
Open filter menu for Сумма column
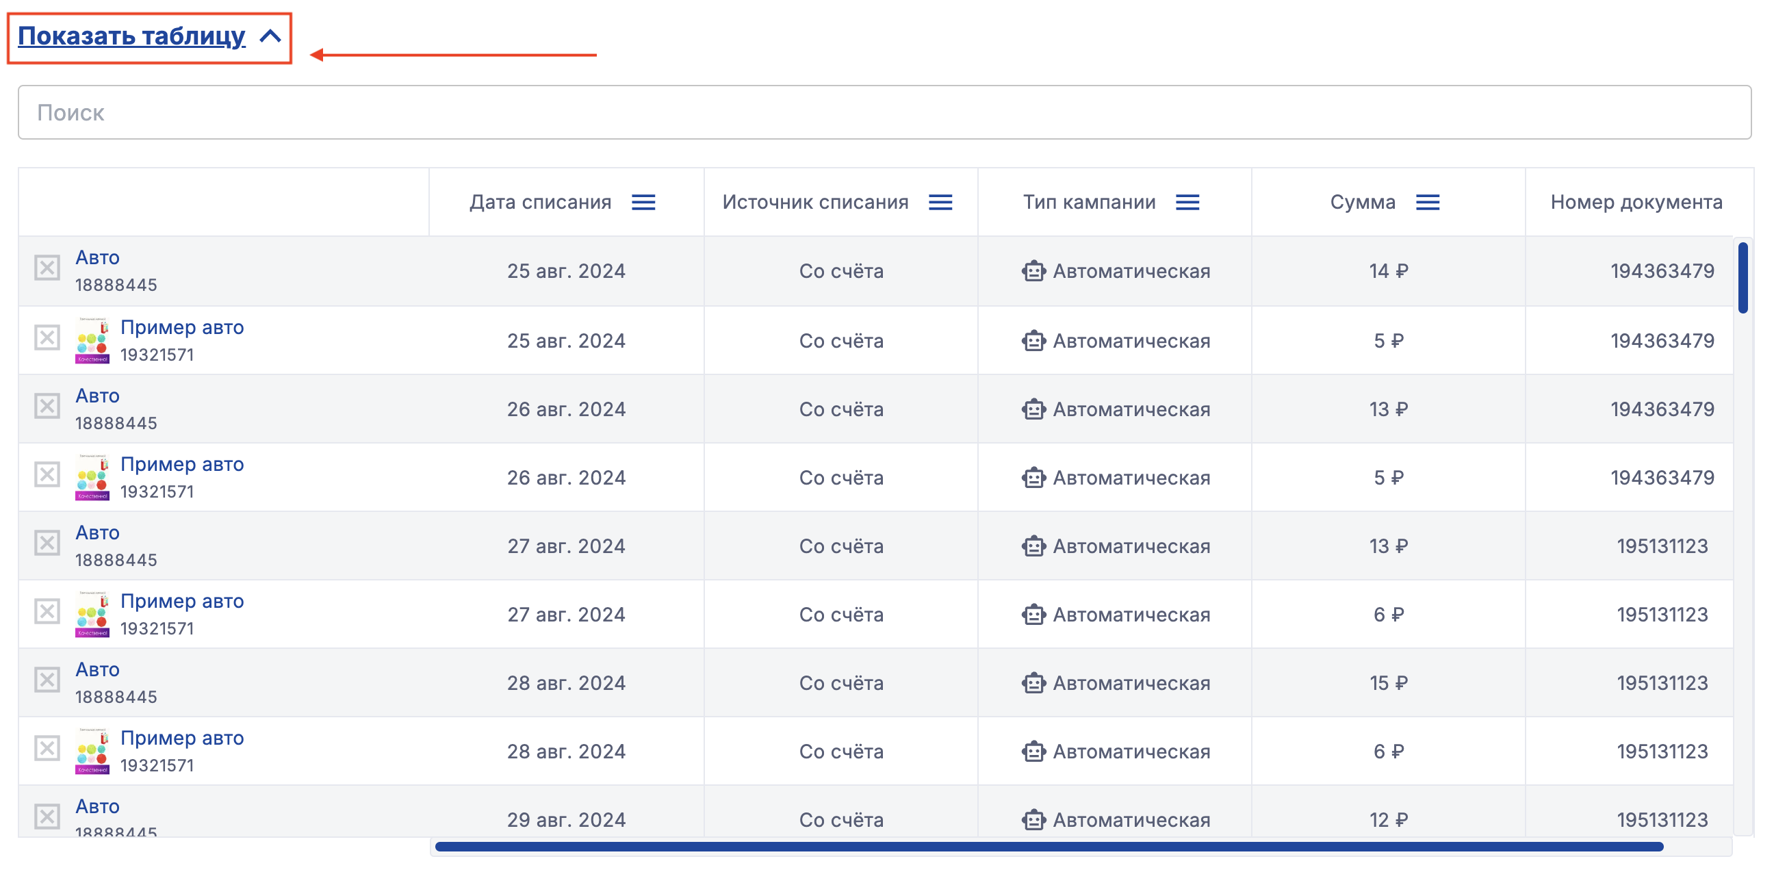click(1427, 202)
